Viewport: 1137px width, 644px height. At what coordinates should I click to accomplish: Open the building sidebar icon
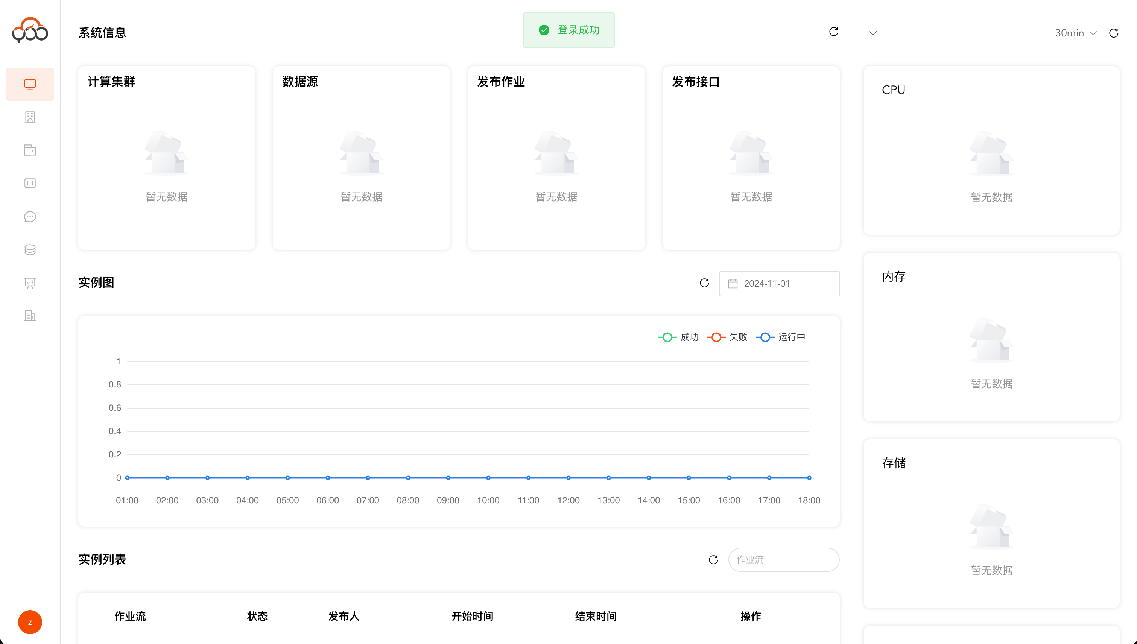click(x=30, y=117)
